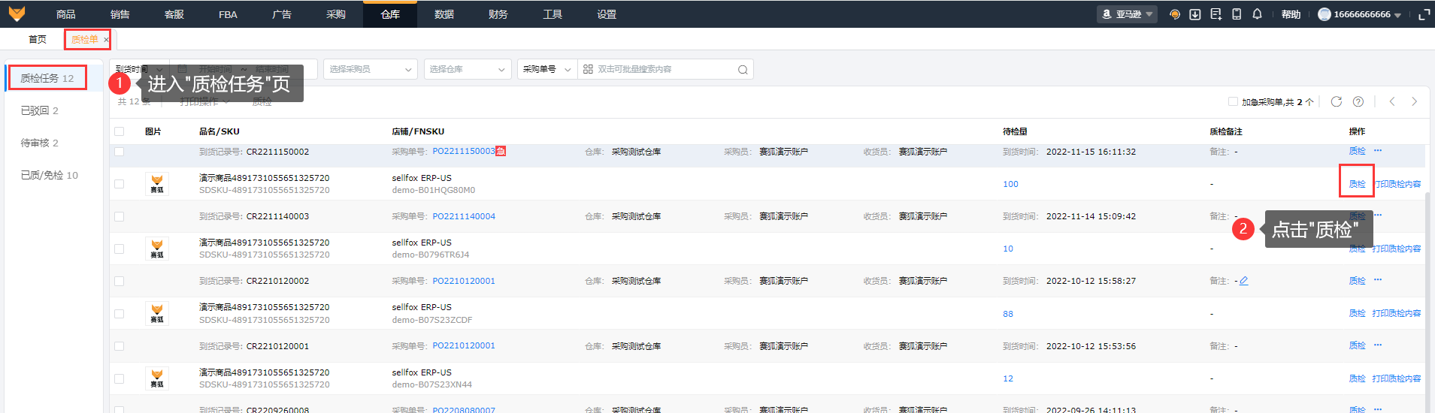1435x413 pixels.
Task: Select 待审核 2 in sidebar
Action: [39, 143]
